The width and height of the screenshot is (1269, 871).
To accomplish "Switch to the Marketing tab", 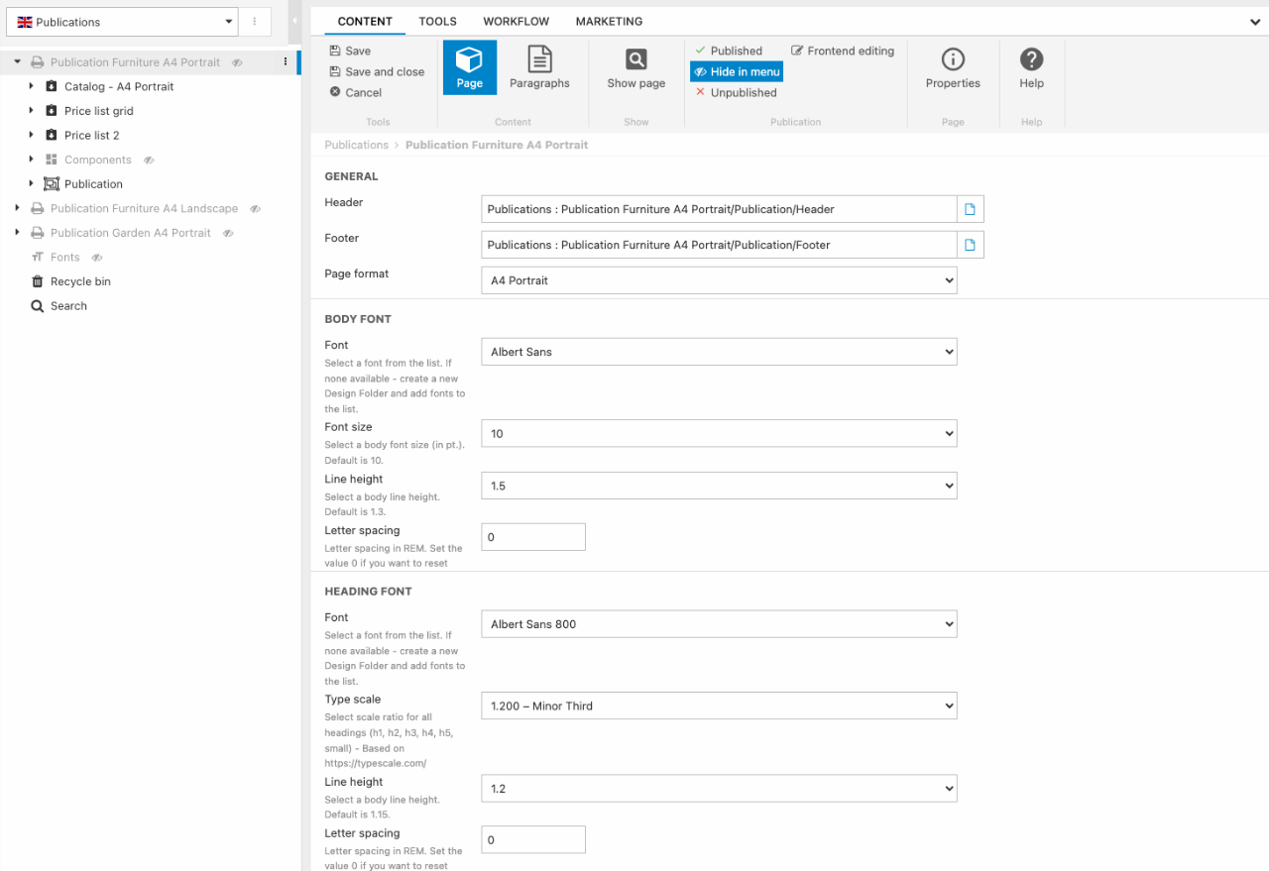I will tap(609, 21).
